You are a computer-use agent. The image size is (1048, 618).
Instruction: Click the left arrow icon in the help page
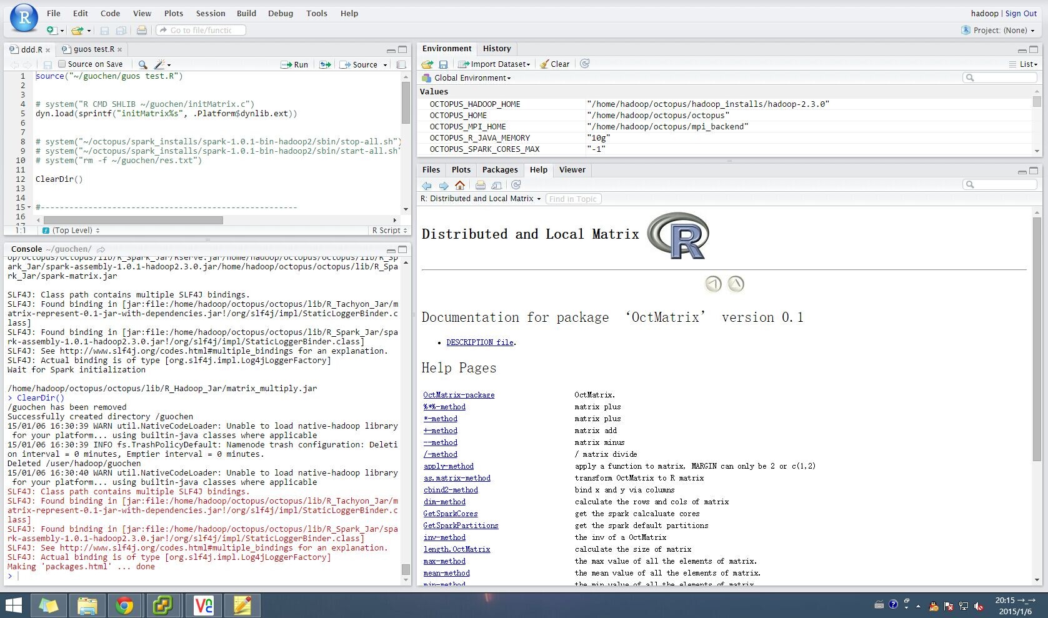[x=713, y=284]
